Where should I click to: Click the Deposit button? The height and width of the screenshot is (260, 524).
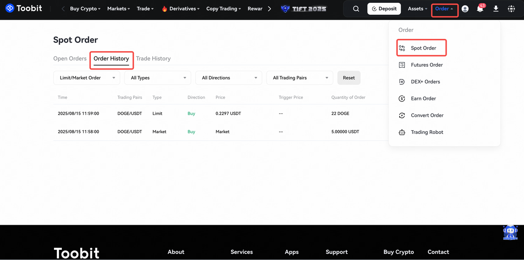pyautogui.click(x=384, y=9)
